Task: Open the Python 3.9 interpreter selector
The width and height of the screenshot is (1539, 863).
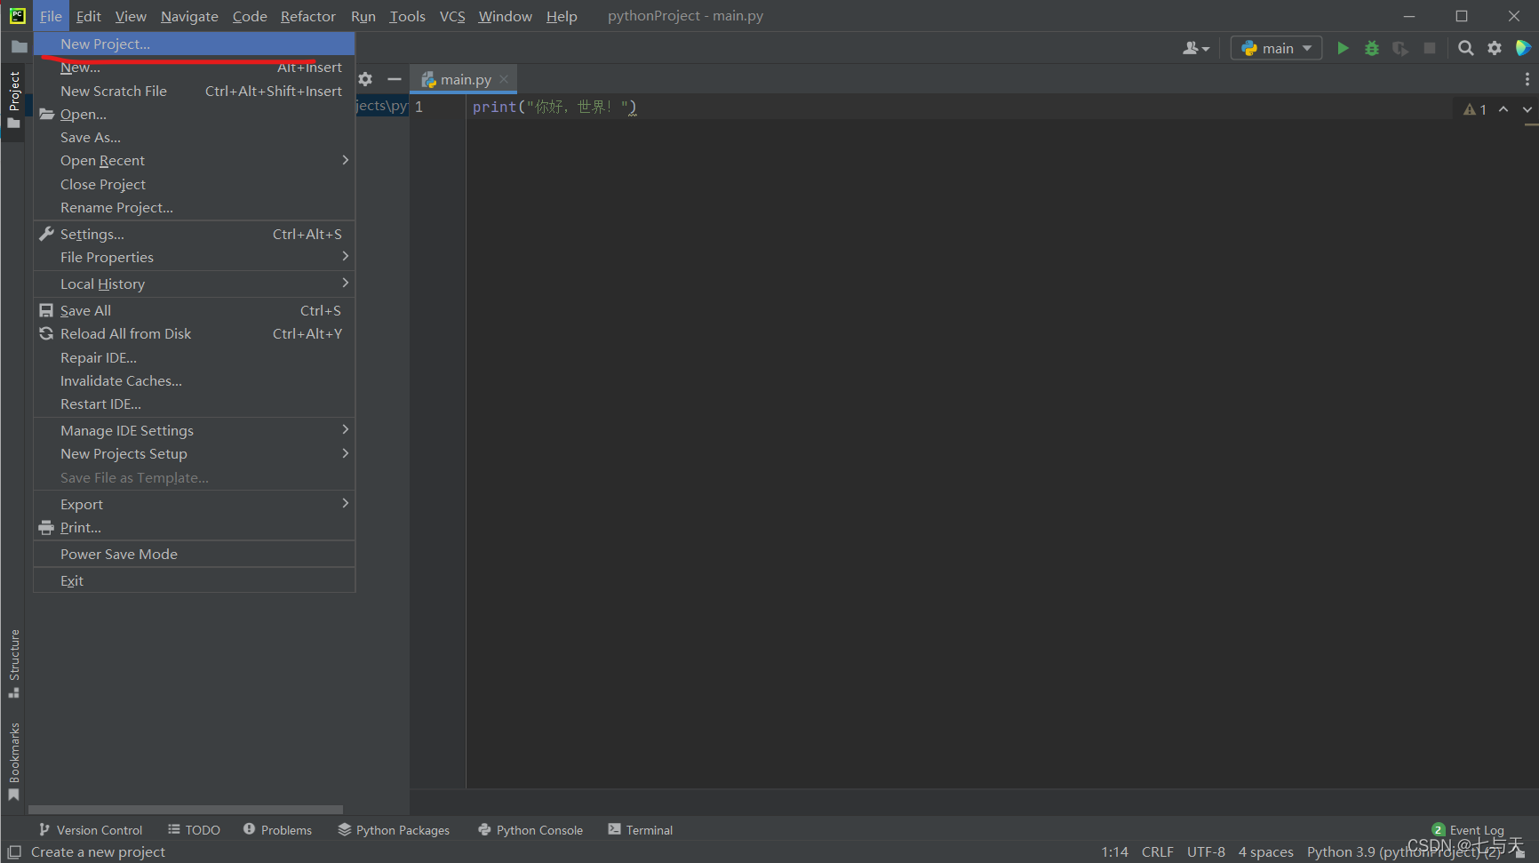Action: [1403, 851]
